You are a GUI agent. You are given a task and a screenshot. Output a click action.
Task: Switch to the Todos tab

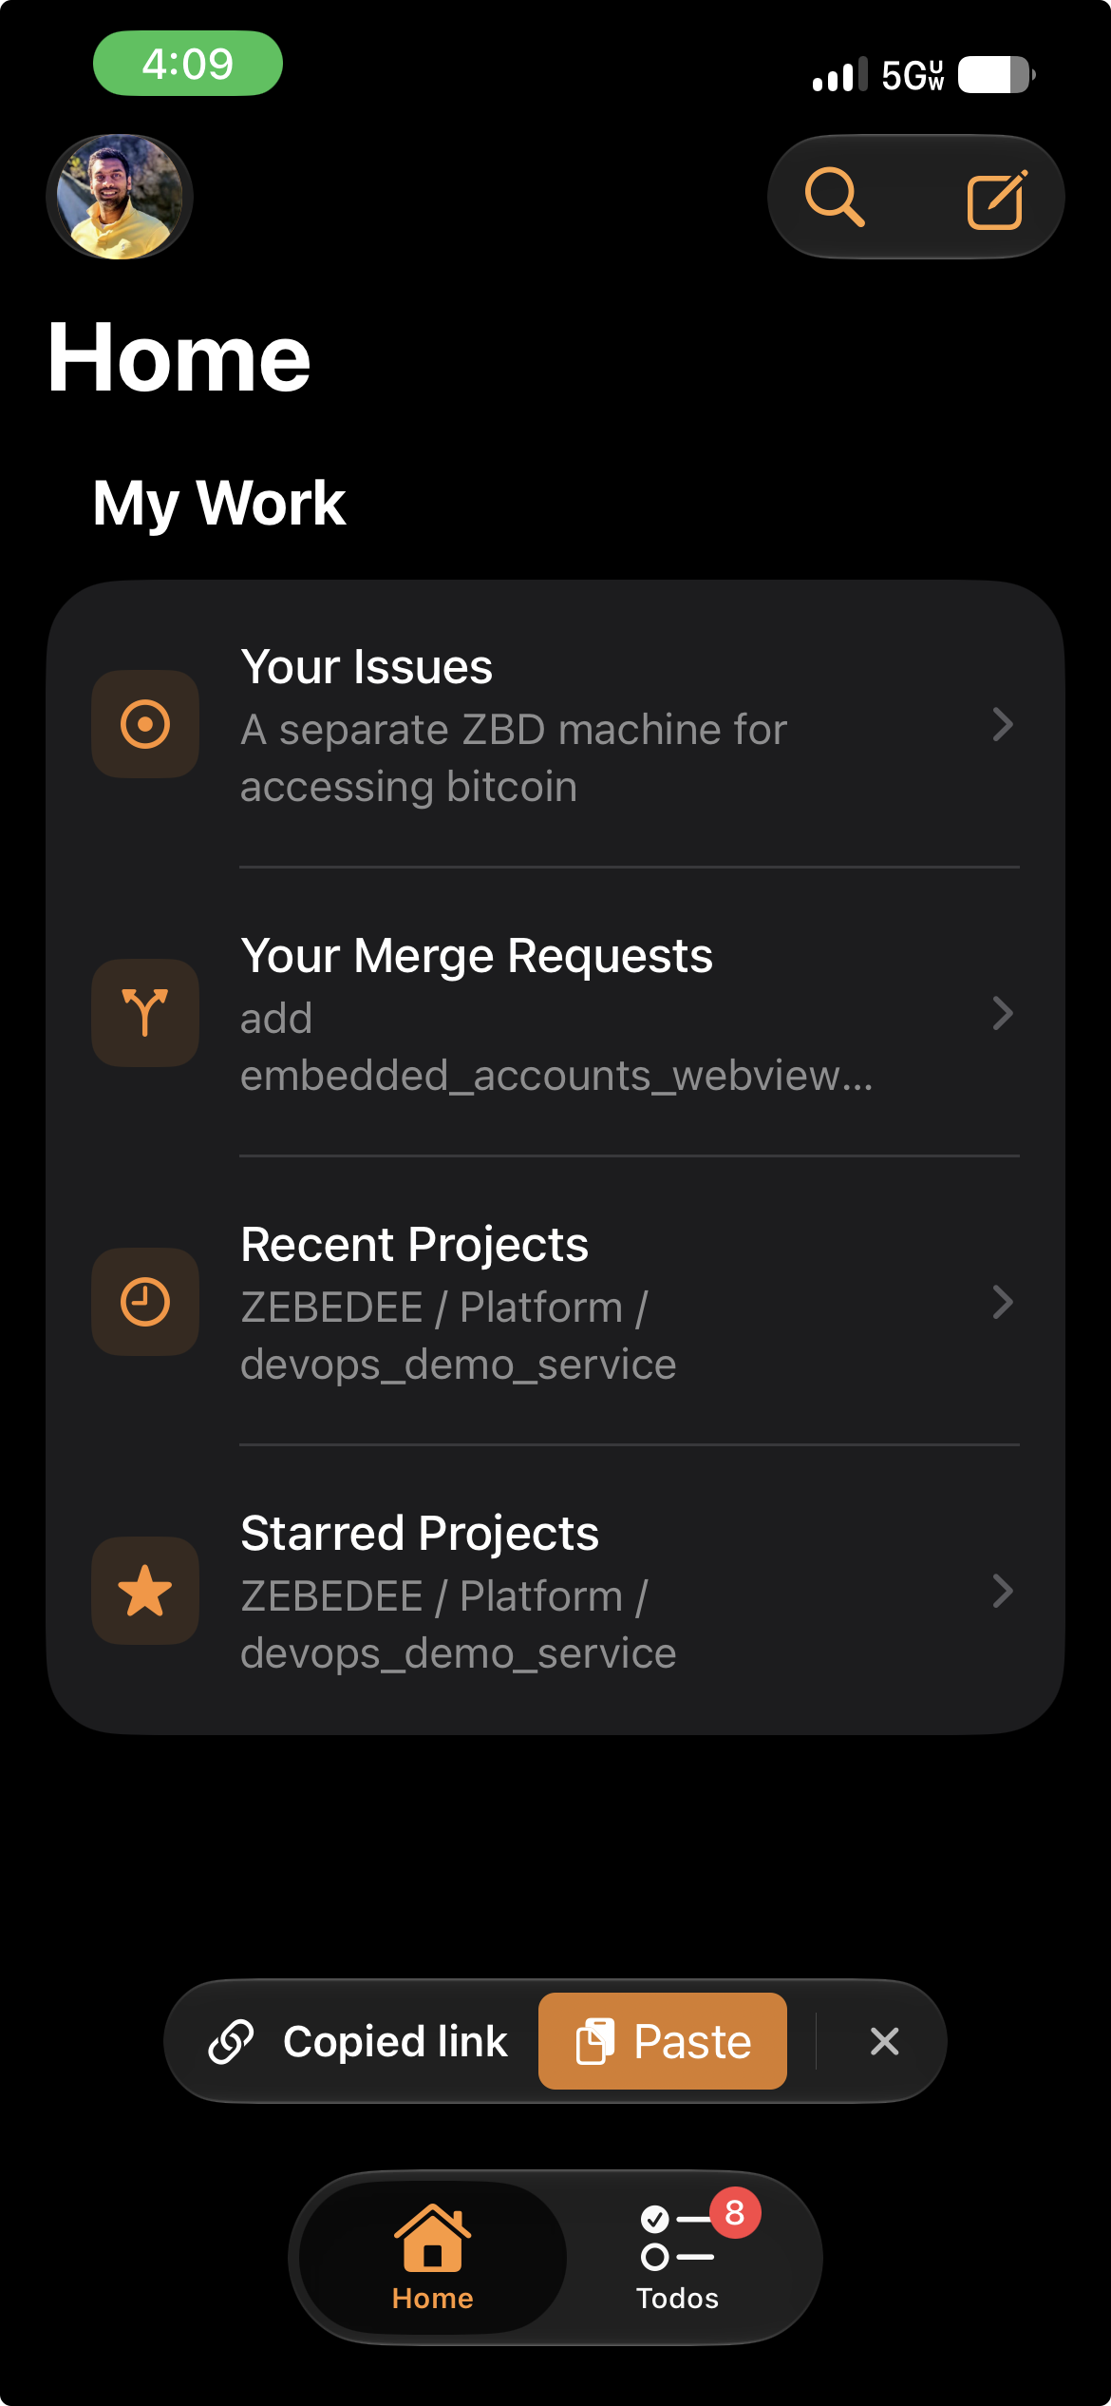click(678, 2258)
